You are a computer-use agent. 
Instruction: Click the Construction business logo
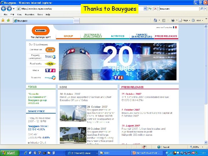pyautogui.click(x=50, y=50)
